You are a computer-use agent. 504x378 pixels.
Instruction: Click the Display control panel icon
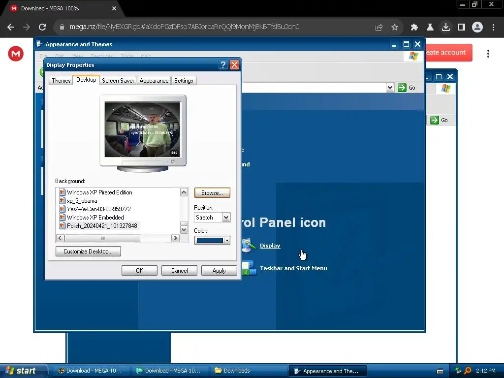tap(248, 246)
